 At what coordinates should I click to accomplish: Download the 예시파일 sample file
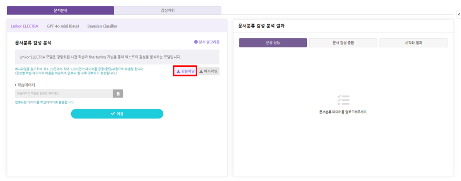click(x=209, y=71)
